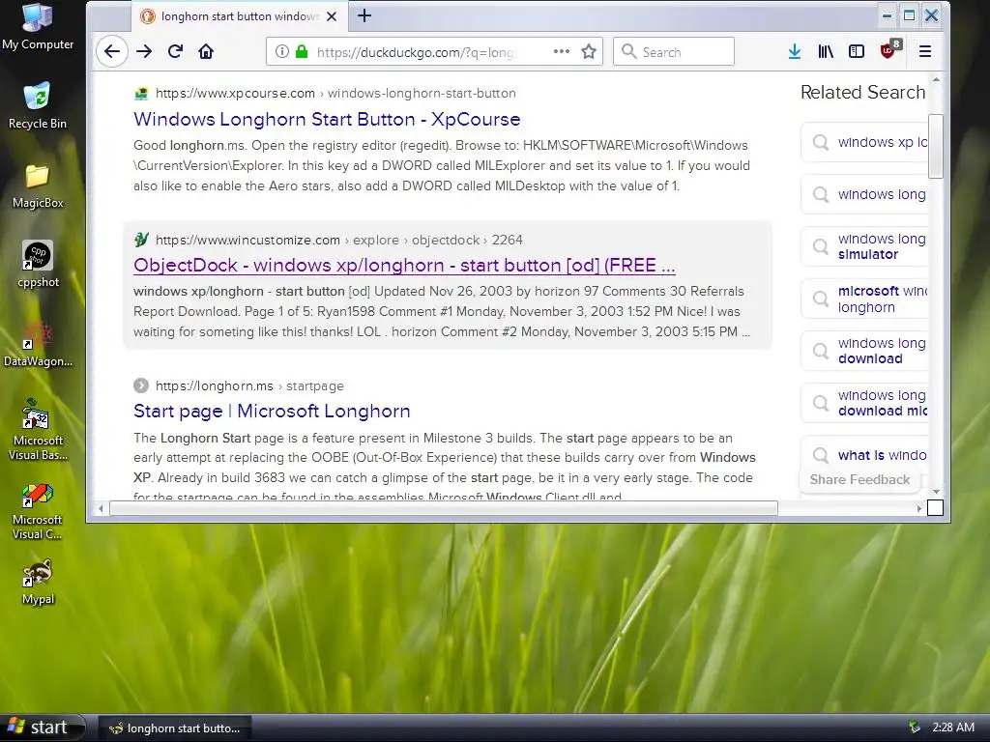Go back with the browser back arrow
Screen dimensions: 990x742
(112, 52)
